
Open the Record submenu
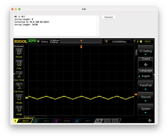(x=145, y=98)
